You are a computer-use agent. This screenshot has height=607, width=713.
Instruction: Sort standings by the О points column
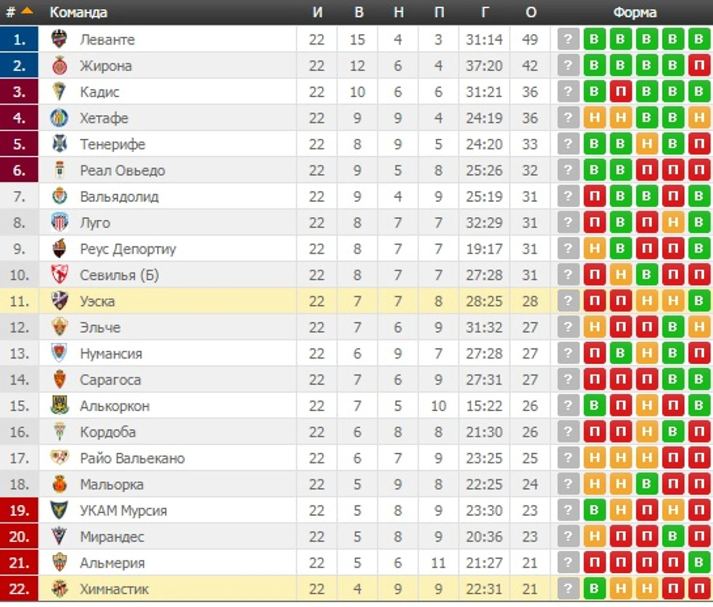click(x=531, y=12)
